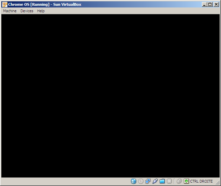Click the USB devices status icon
Screen dimensions: 221x186
point(155,181)
